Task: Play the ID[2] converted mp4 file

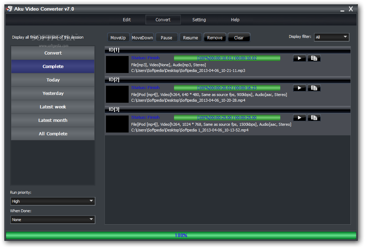Action: click(299, 88)
